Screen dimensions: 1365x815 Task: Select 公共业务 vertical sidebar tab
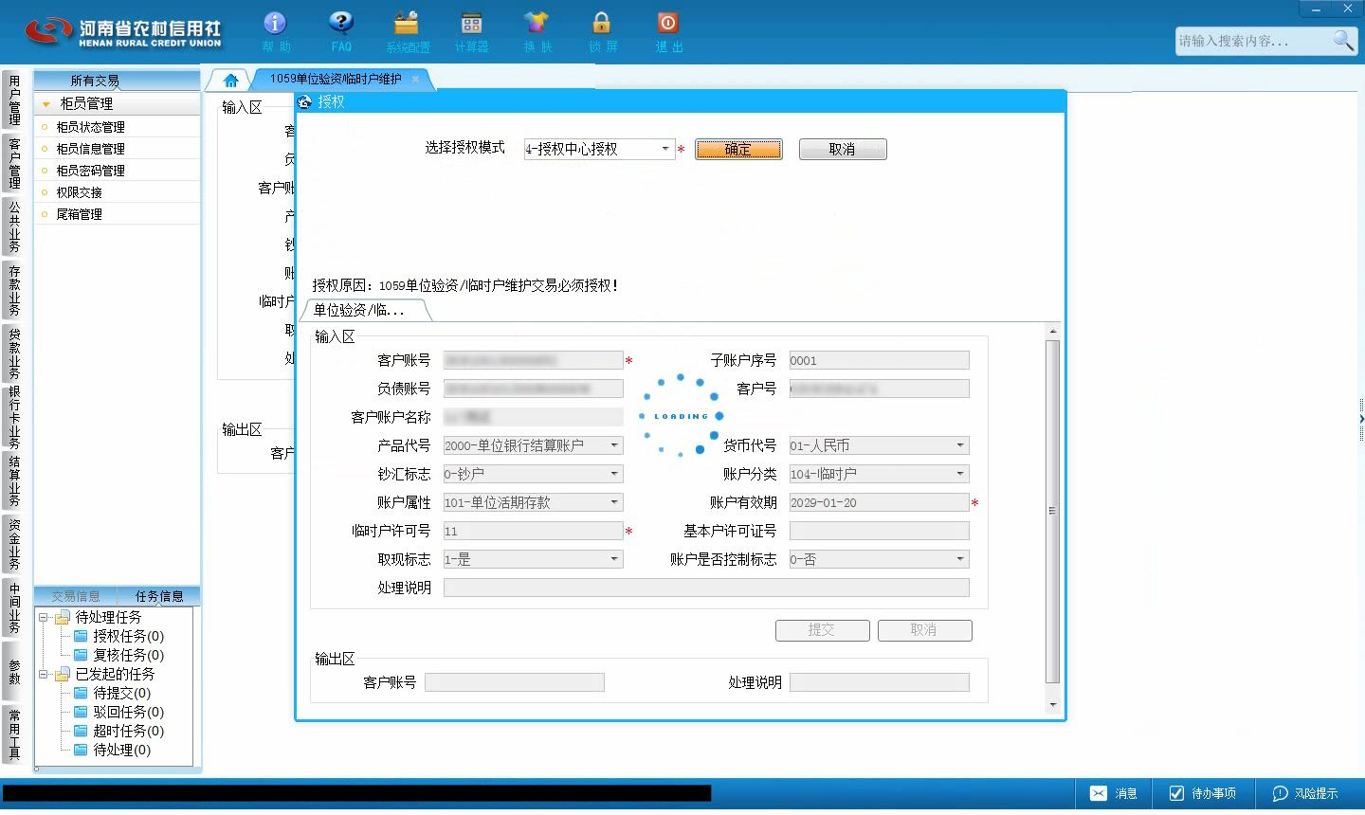[14, 226]
